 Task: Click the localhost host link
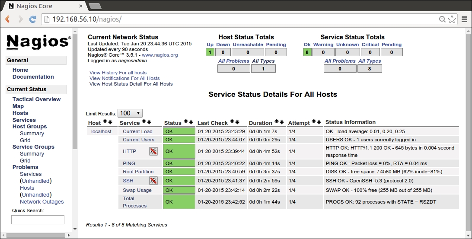coord(101,131)
